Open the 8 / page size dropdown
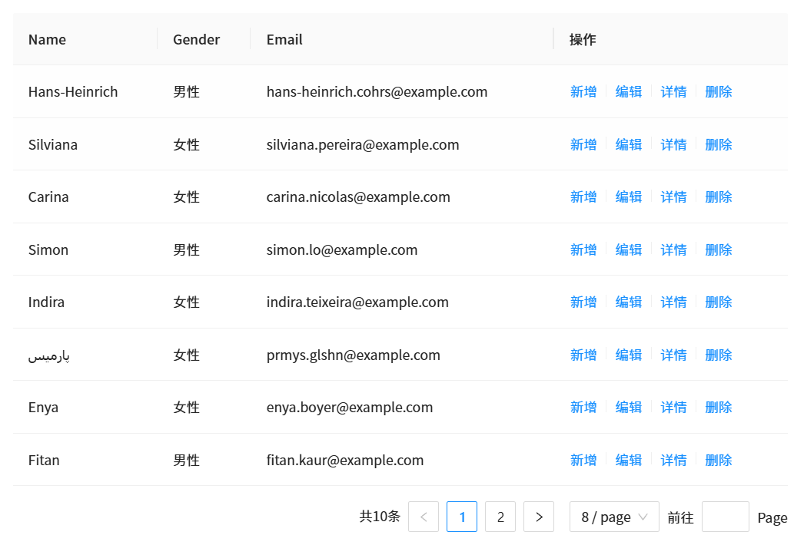804x545 pixels. pyautogui.click(x=614, y=517)
